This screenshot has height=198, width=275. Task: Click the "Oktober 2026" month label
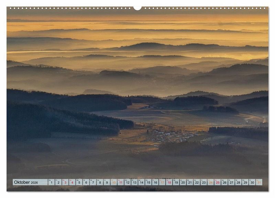(x=26, y=182)
